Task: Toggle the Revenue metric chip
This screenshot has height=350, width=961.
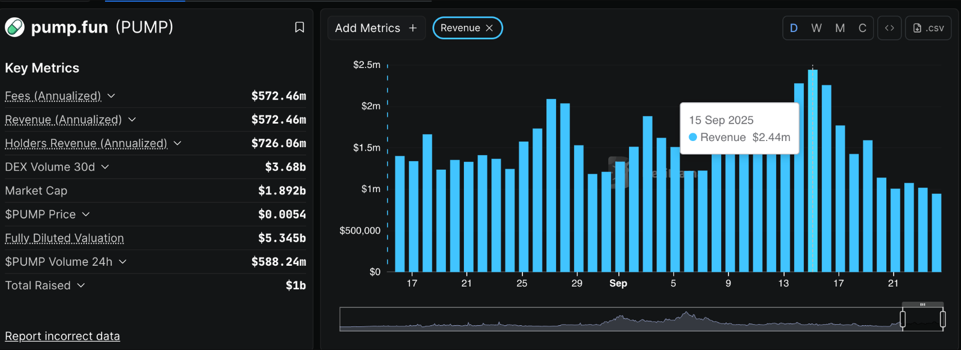Action: tap(467, 28)
